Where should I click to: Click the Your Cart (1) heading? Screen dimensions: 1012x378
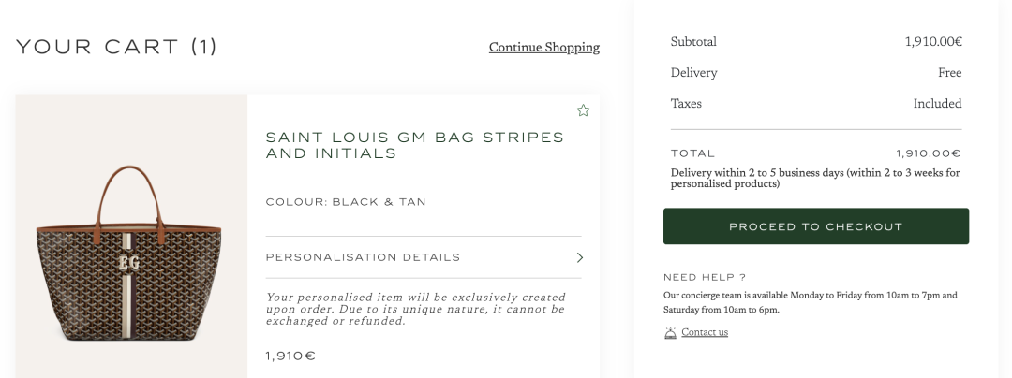117,47
